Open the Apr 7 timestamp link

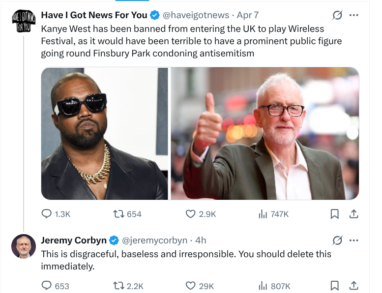[x=248, y=15]
